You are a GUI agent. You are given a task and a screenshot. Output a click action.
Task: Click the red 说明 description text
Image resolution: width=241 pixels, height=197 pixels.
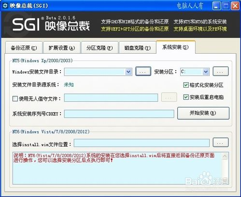(x=114, y=158)
